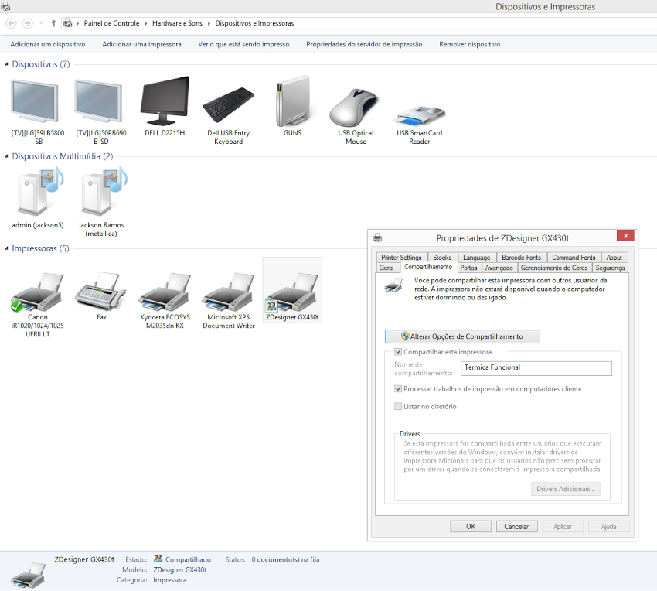Screen dimensions: 657x591
Task: Open the Barcode Fonts tab
Action: (521, 258)
